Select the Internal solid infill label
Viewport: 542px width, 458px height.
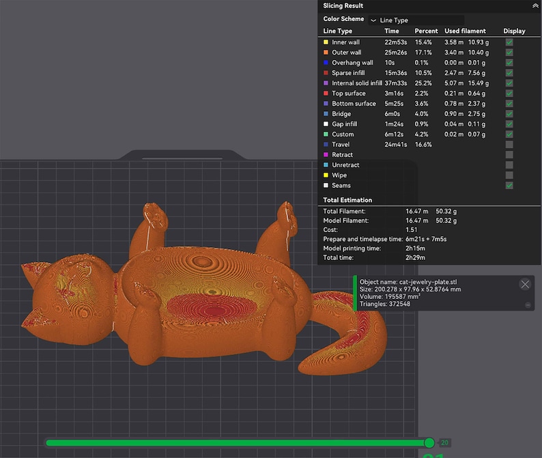click(357, 83)
